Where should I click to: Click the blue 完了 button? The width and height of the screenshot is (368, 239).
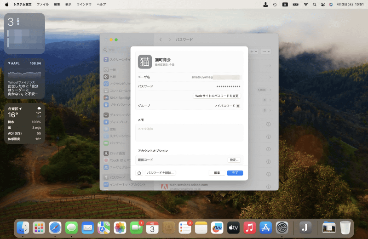[235, 173]
